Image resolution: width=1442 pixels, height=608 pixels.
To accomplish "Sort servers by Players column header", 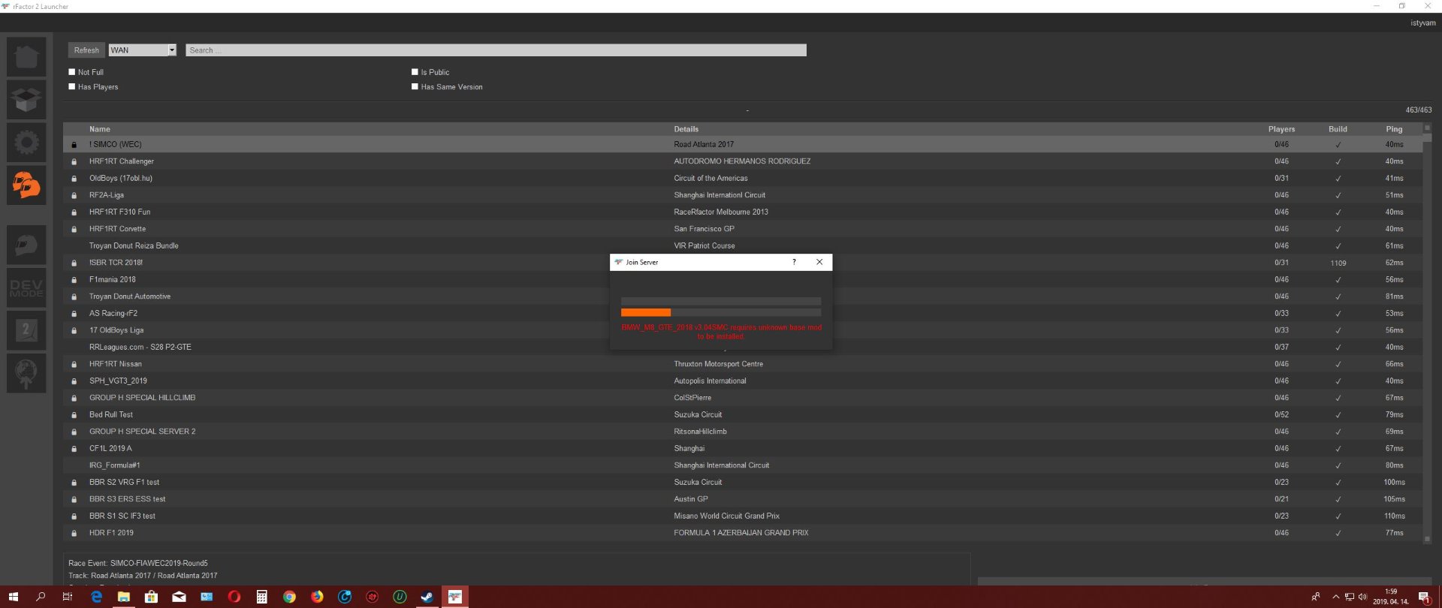I will point(1281,129).
